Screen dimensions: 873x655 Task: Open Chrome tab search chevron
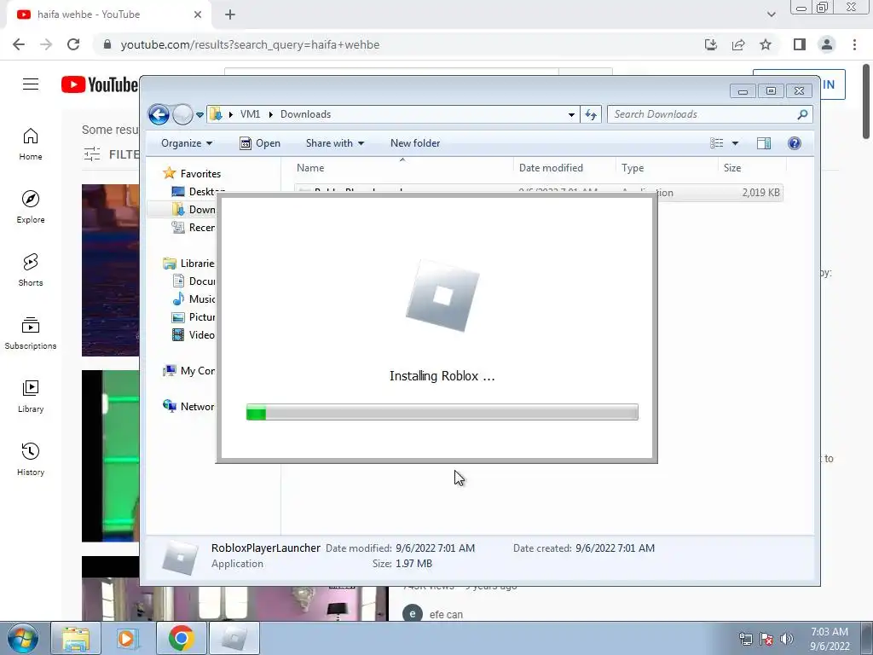click(771, 14)
